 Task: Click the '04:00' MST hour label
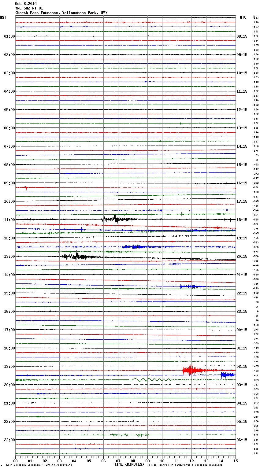pos(9,91)
